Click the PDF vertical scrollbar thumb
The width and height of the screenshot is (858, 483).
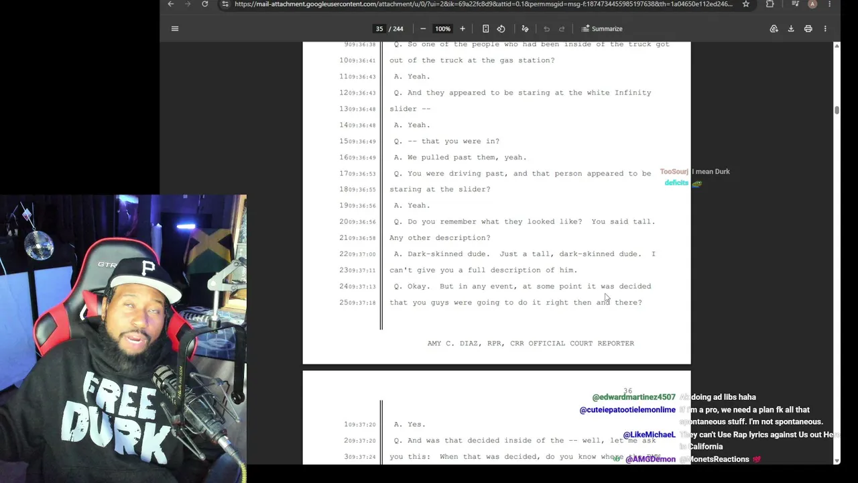pos(837,109)
